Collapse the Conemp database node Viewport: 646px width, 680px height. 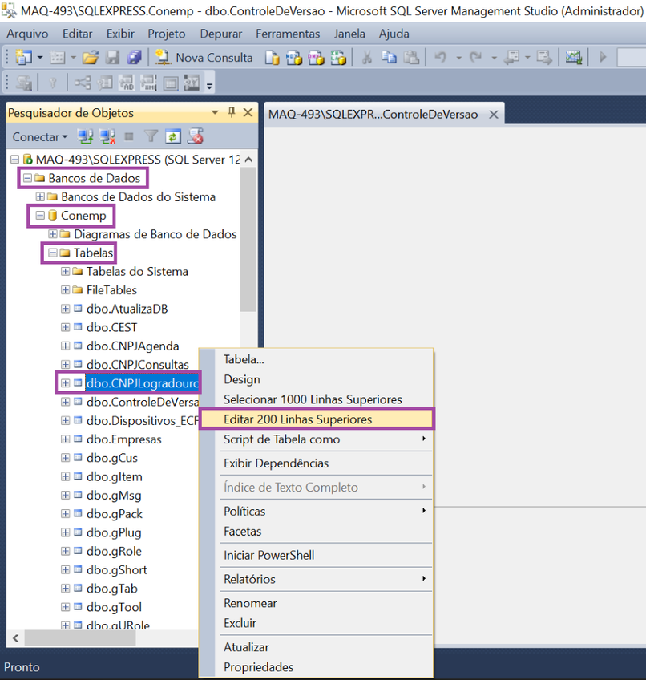(x=40, y=216)
